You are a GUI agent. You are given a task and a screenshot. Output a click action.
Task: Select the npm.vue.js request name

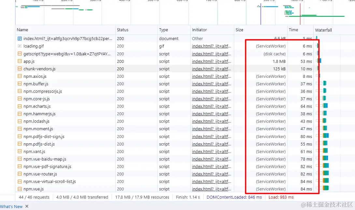coord(34,189)
